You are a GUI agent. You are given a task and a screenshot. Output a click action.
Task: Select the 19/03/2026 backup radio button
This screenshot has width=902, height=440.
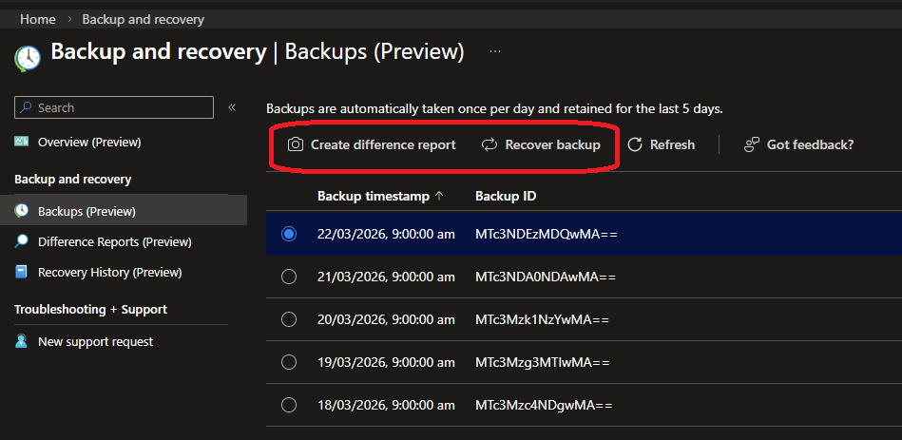[x=289, y=362]
